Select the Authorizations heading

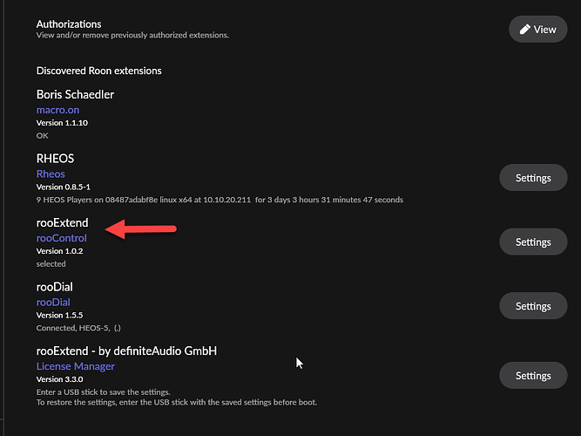click(x=69, y=24)
